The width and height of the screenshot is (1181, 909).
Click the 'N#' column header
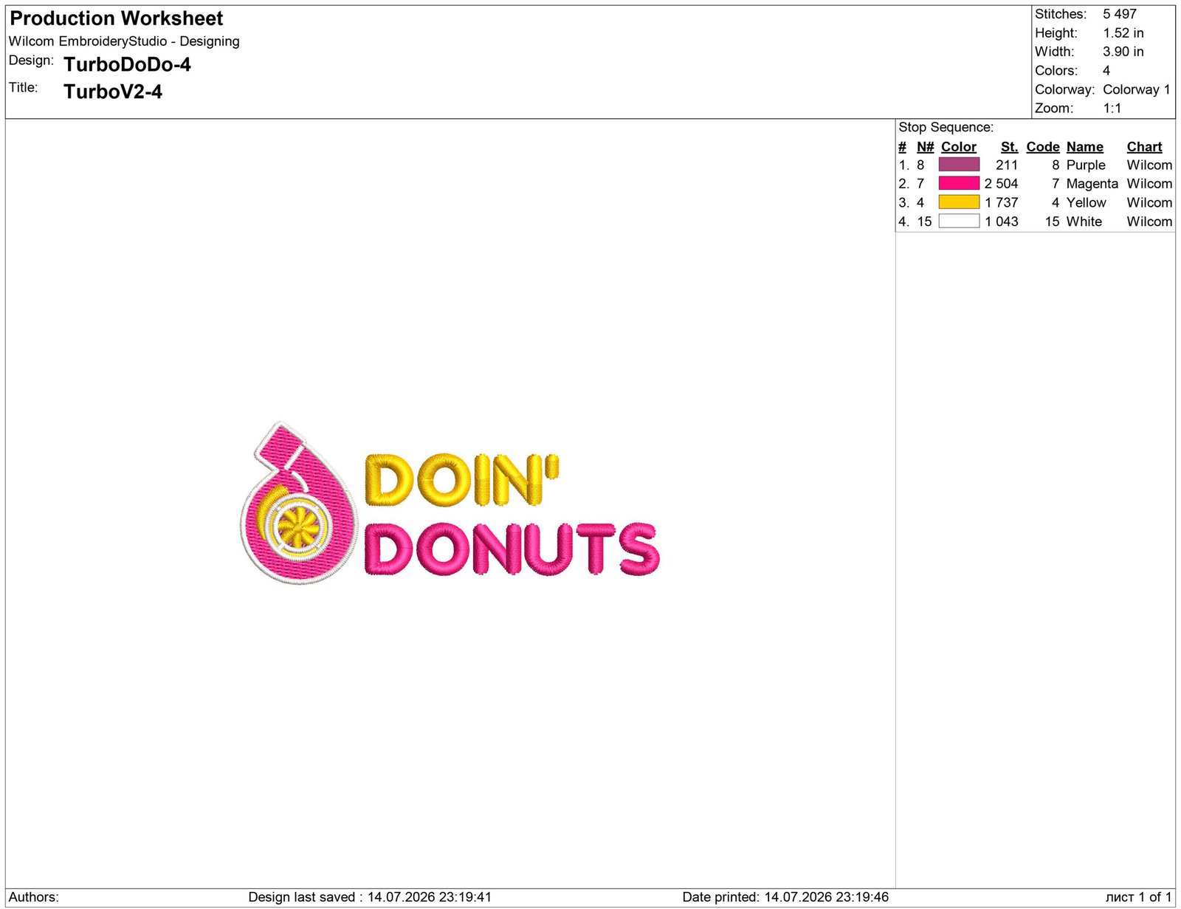click(926, 147)
